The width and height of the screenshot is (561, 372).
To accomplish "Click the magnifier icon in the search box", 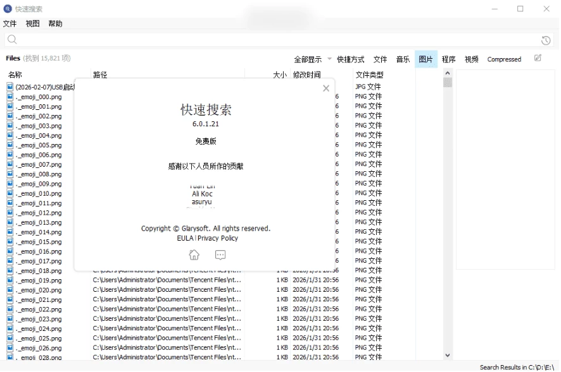I will (x=12, y=40).
